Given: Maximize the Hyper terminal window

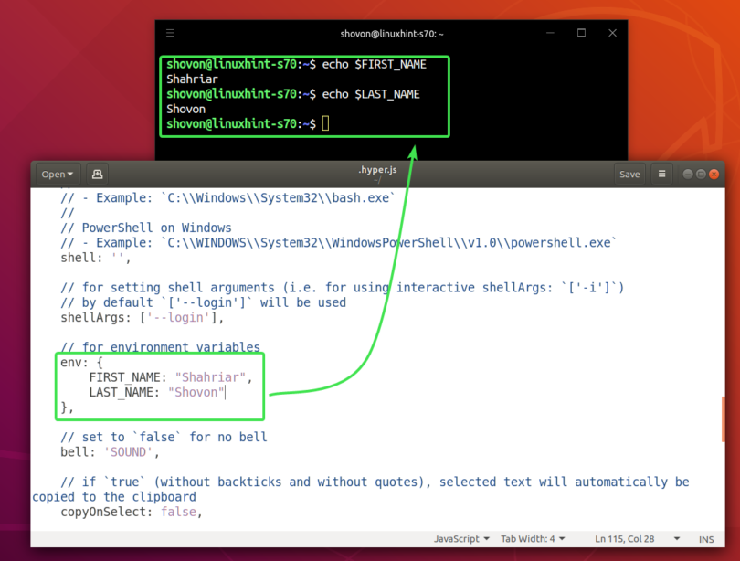Looking at the screenshot, I should click(x=581, y=33).
